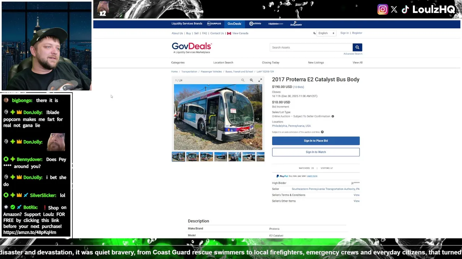The width and height of the screenshot is (462, 259).
Task: Click Liquidity Services Brands label
Action: pyautogui.click(x=187, y=24)
